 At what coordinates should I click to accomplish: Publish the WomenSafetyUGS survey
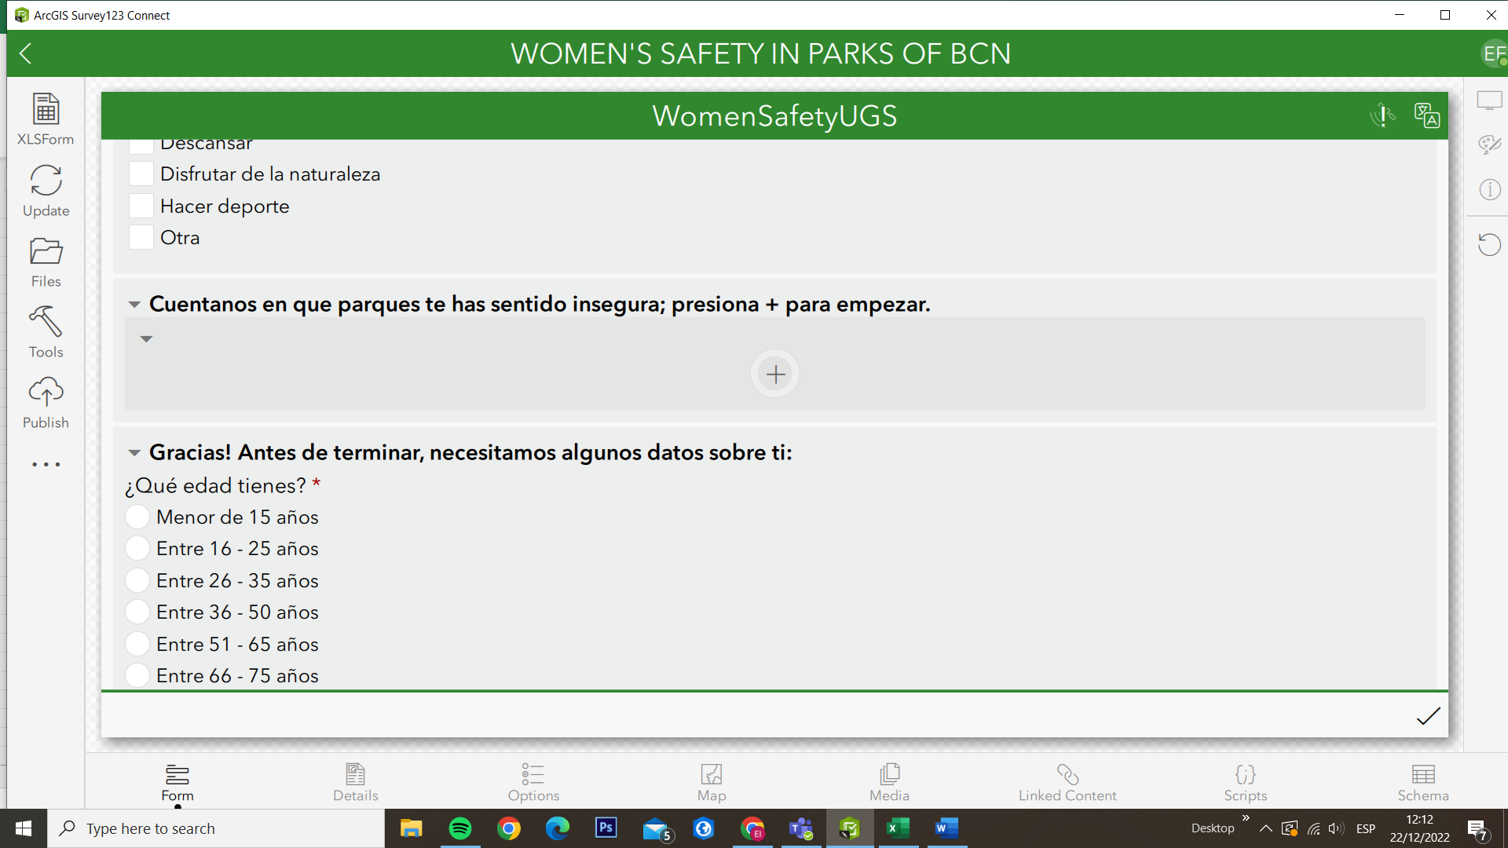coord(45,400)
